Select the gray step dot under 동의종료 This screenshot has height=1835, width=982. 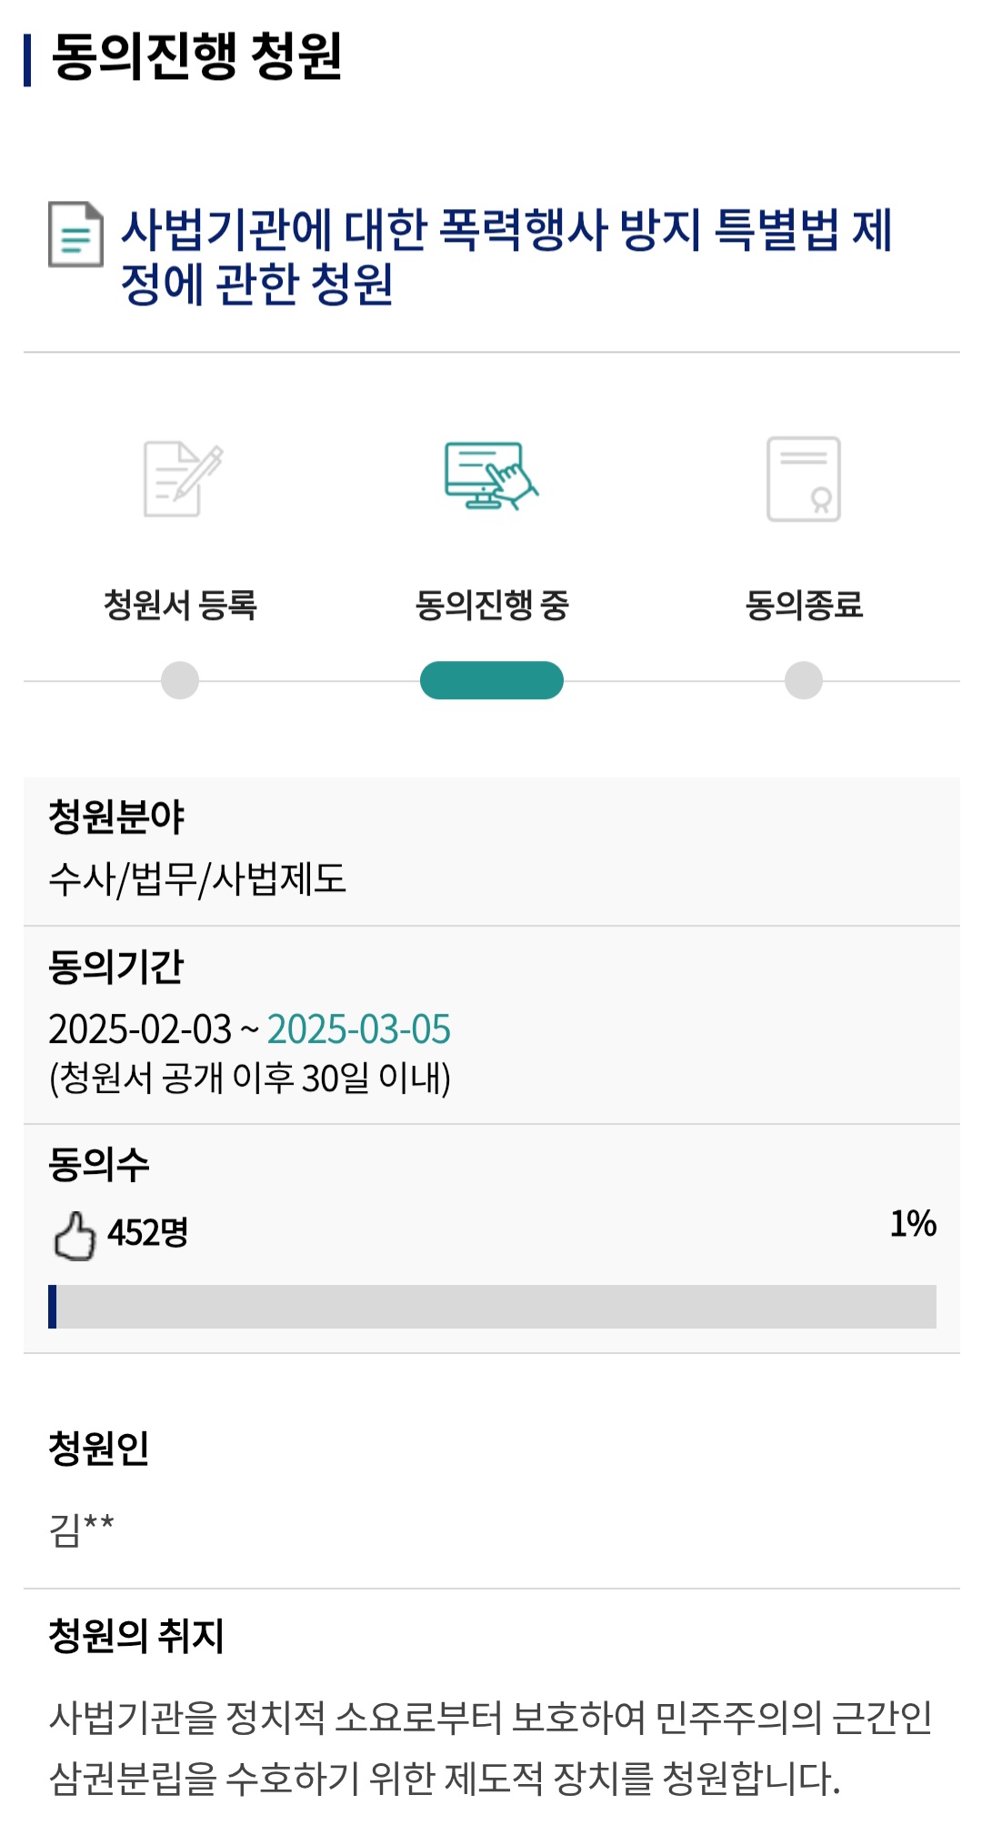[x=804, y=680]
